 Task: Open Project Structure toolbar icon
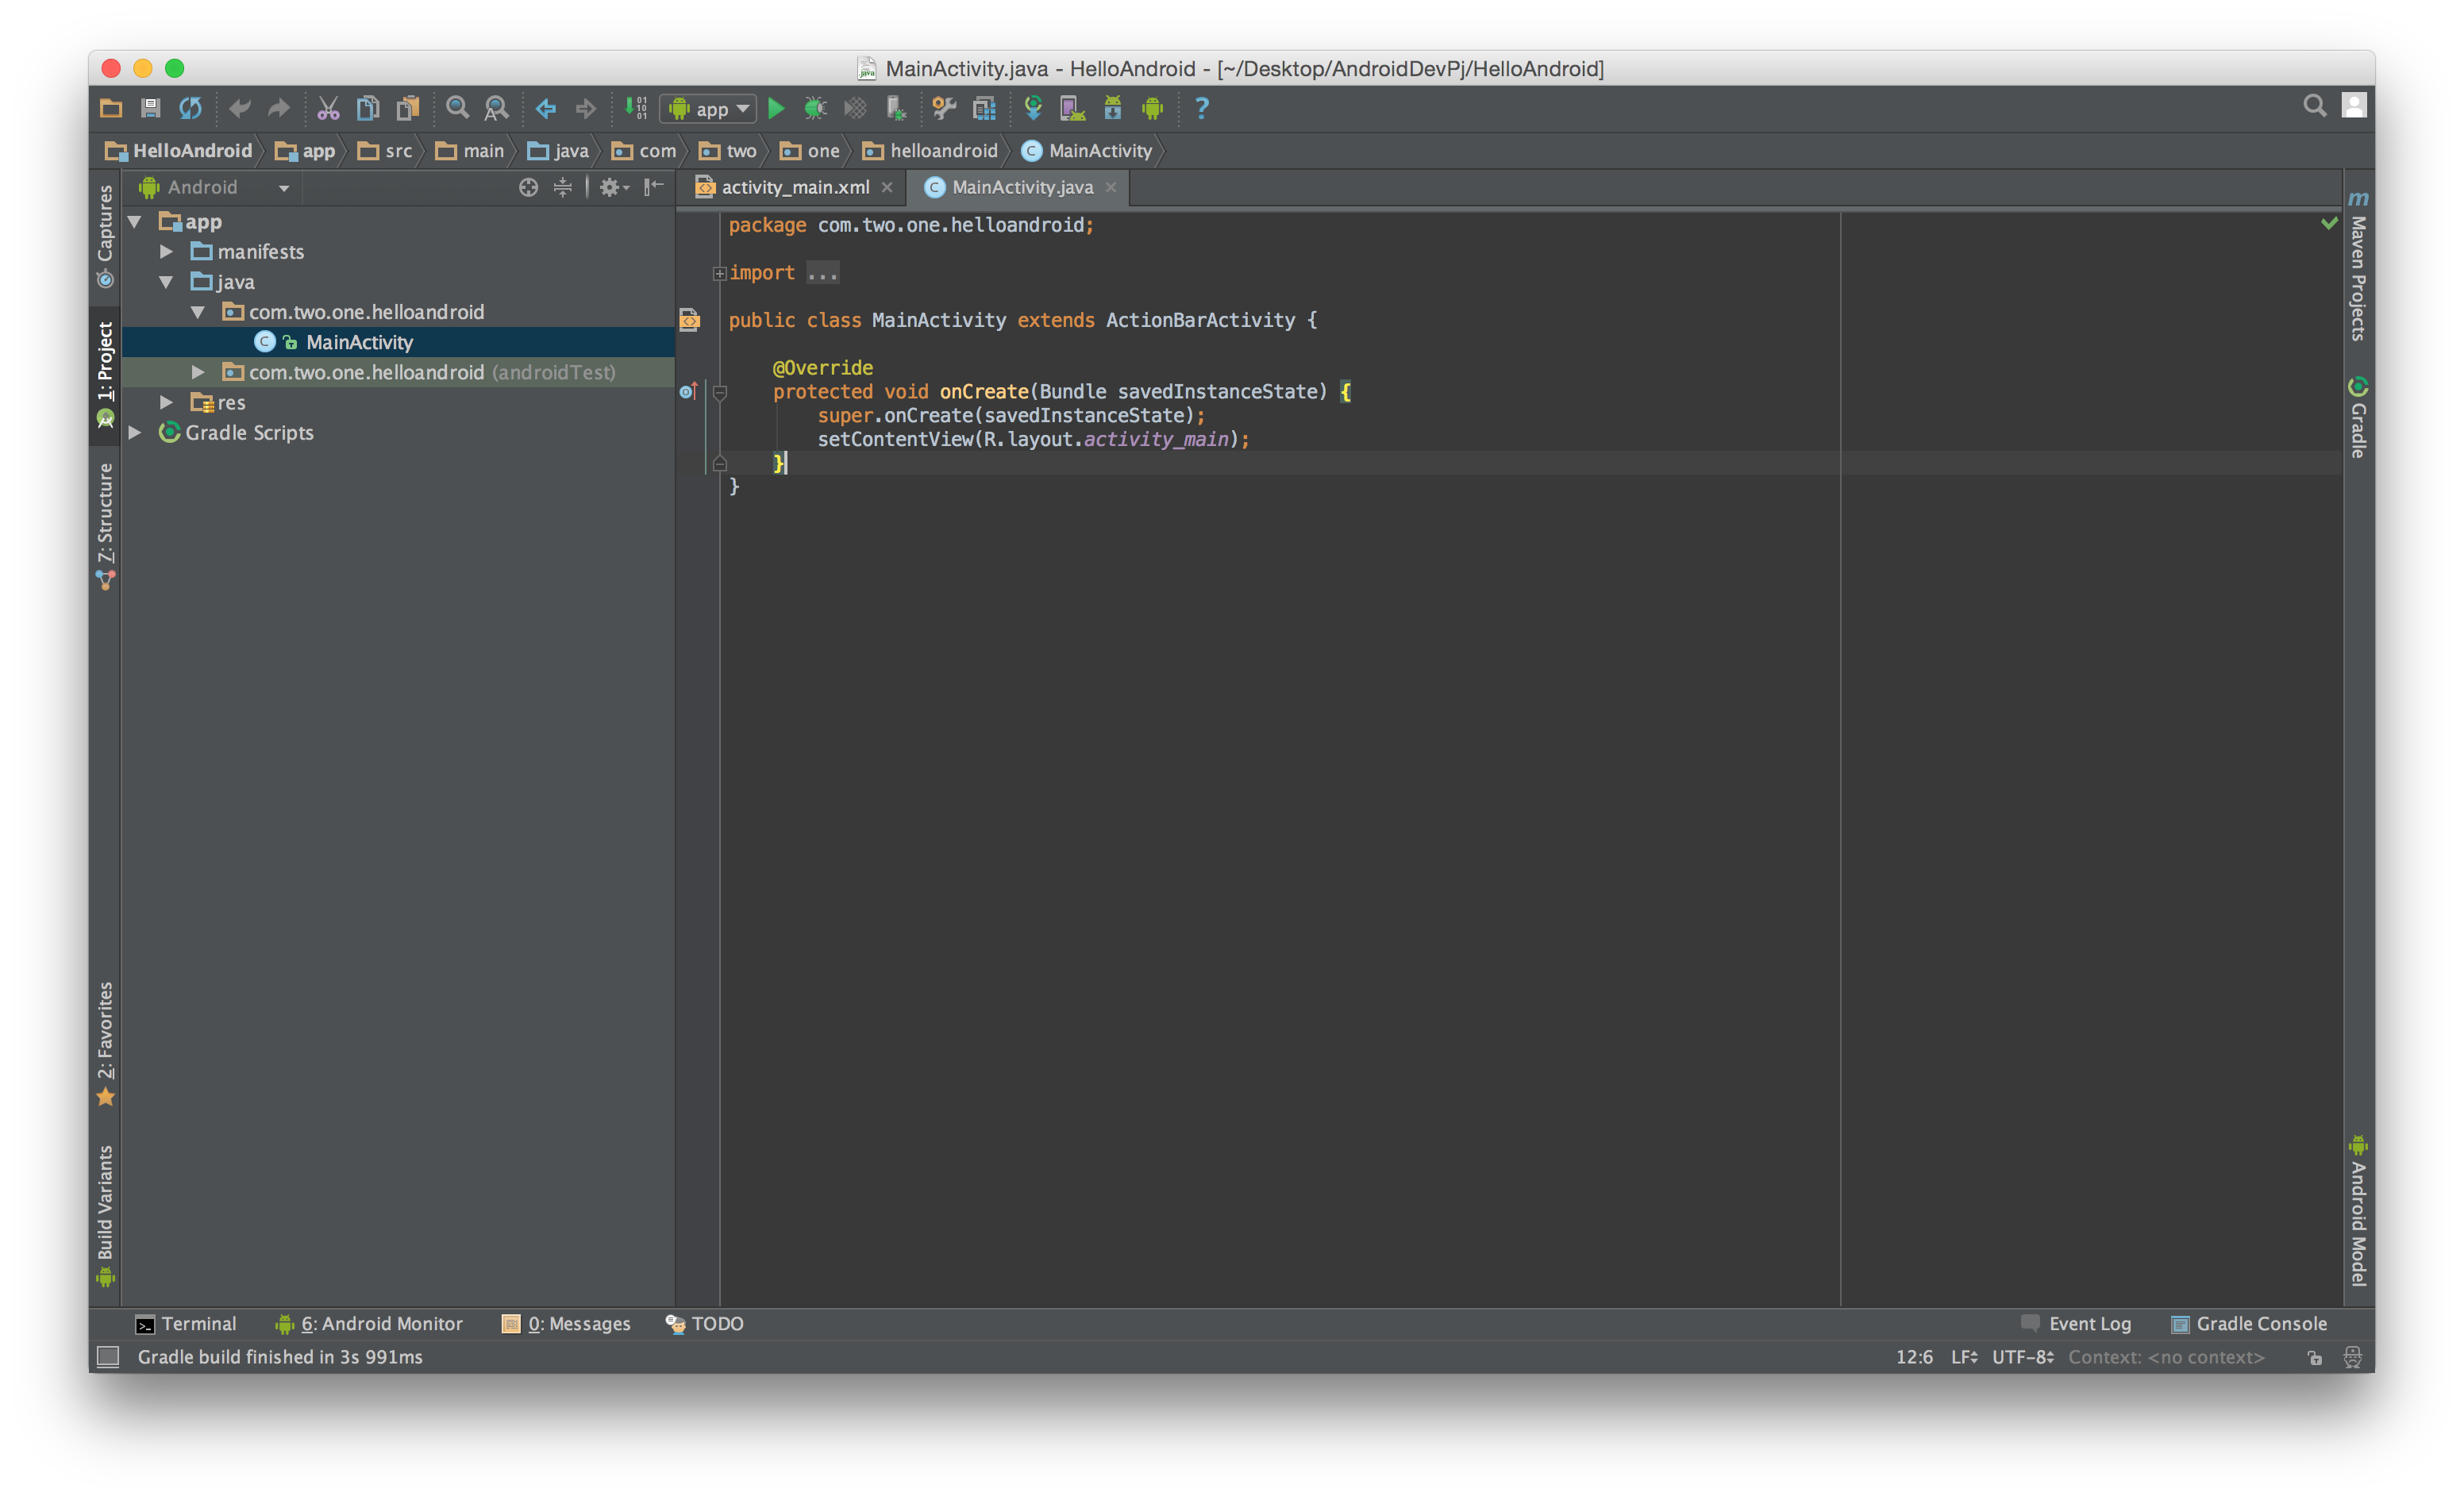(984, 108)
